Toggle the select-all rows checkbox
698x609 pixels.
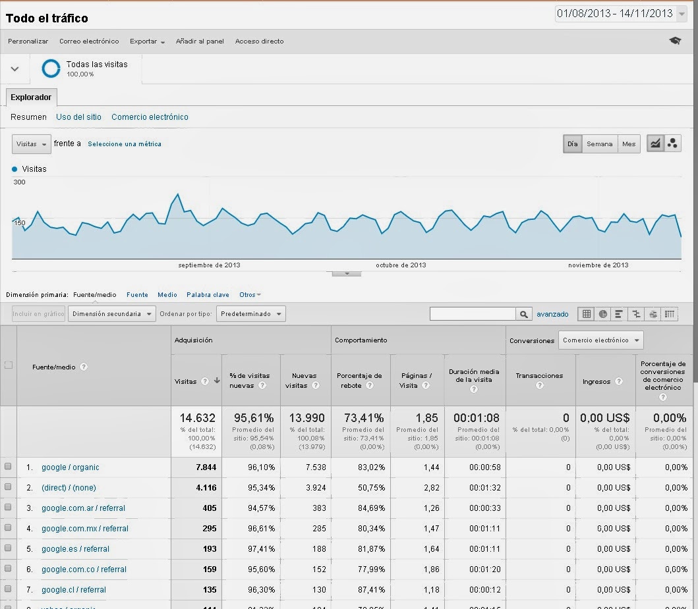point(8,365)
